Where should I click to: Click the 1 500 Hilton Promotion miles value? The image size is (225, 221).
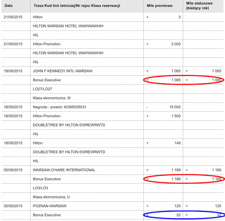click(176, 116)
